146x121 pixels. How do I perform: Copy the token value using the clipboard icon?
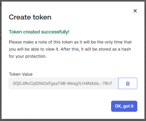tap(128, 83)
